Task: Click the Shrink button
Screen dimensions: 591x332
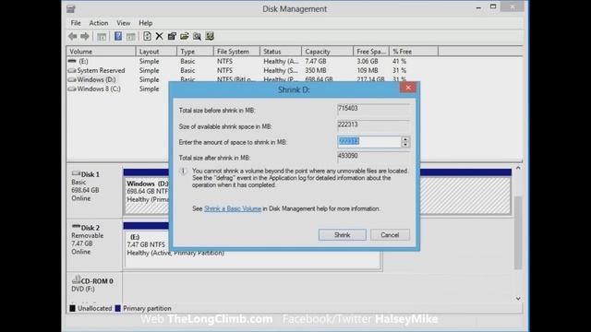Action: click(x=343, y=235)
